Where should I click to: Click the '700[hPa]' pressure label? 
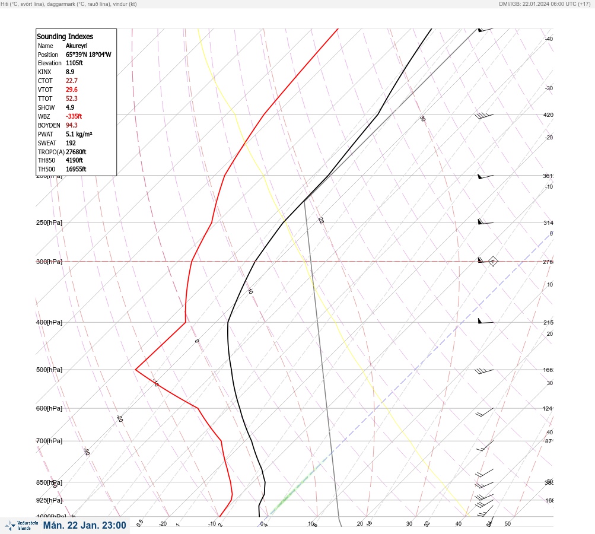(49, 441)
